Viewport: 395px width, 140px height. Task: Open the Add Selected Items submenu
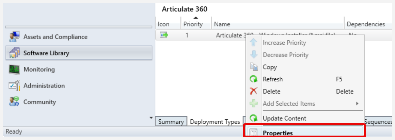pos(305,103)
